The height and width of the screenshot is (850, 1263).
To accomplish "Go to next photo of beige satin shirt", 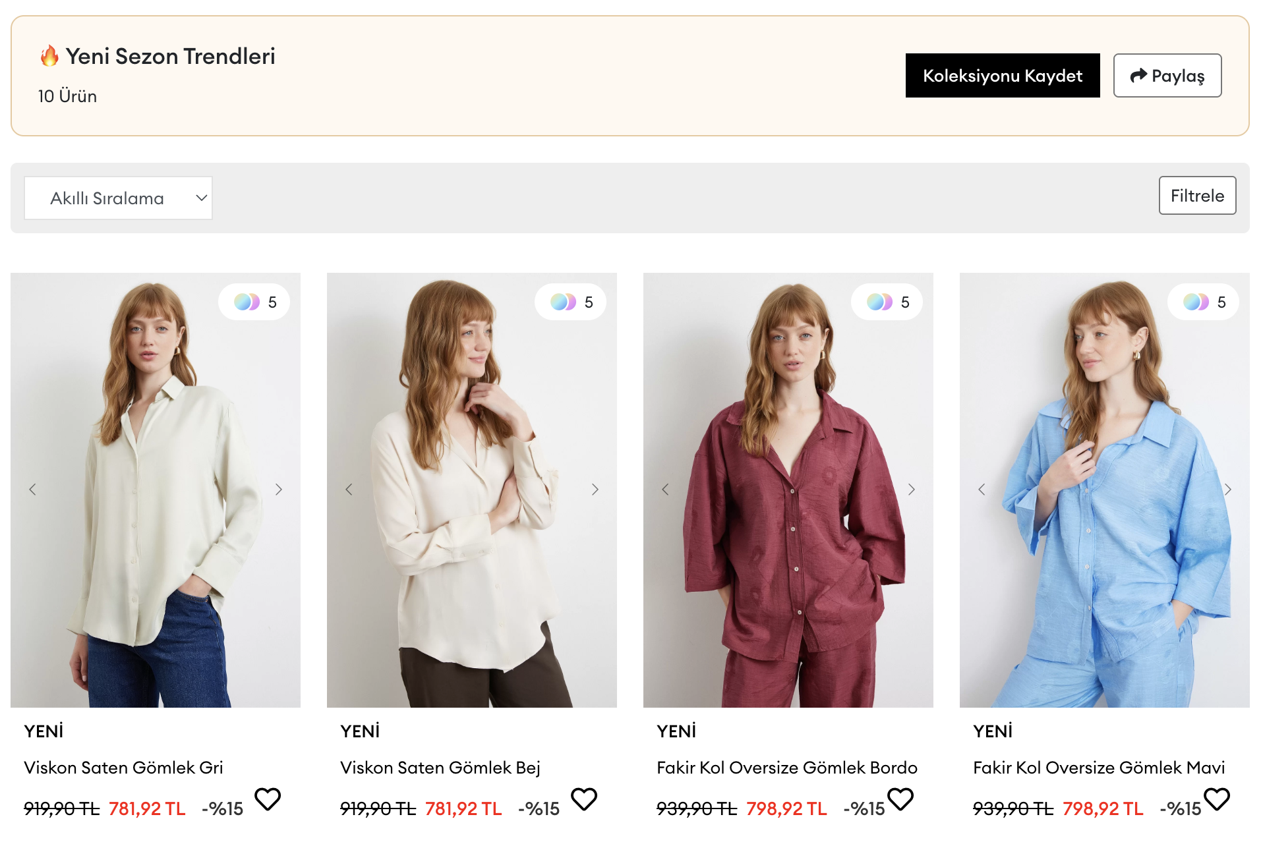I will pyautogui.click(x=595, y=490).
